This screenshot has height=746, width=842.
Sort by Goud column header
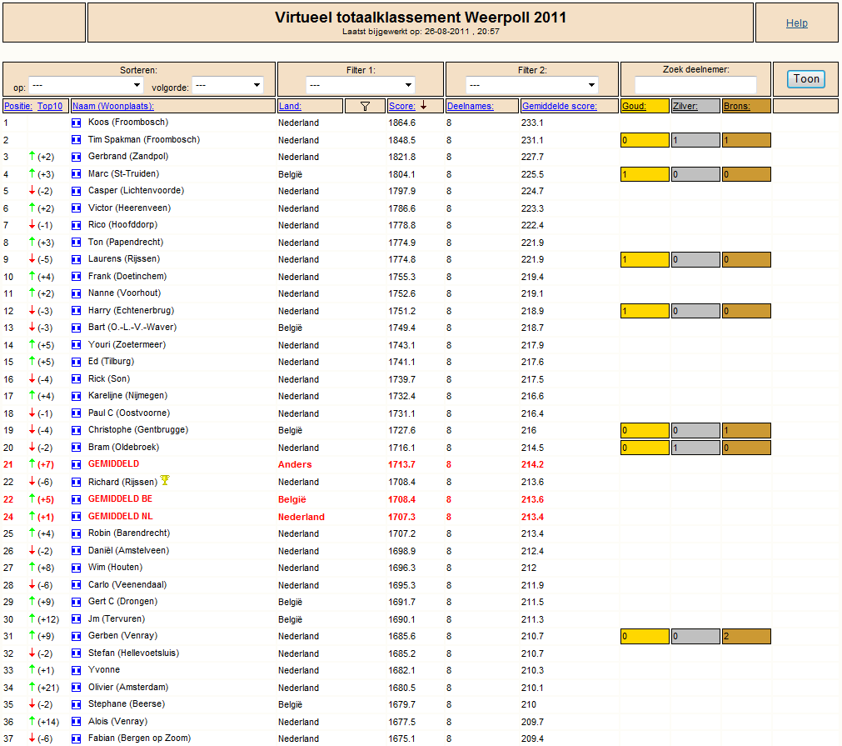(x=634, y=106)
